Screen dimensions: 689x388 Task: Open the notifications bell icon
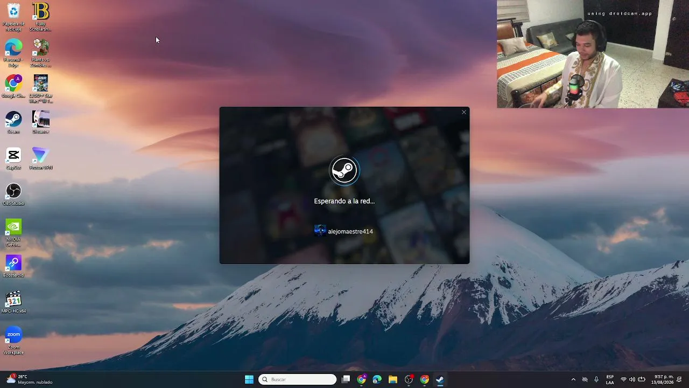(679, 379)
